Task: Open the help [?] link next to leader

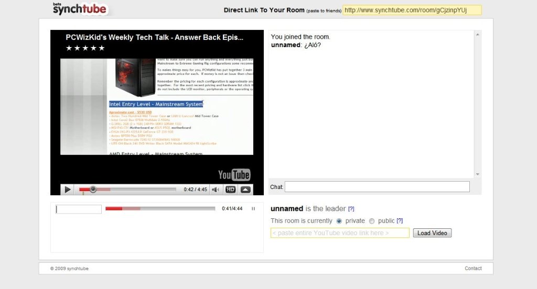Action: coord(351,209)
